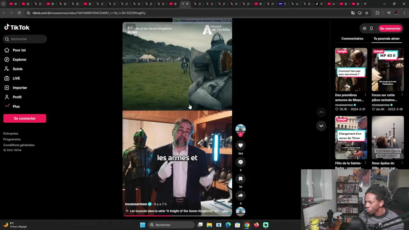Open Deux épées du XIIIe video thumbnail

pos(388,138)
